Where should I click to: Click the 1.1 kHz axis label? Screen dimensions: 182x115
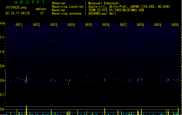[x=2, y=37]
